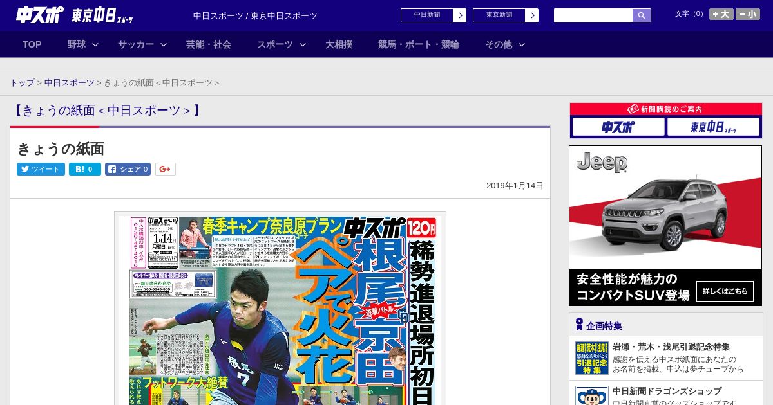Click the arrow beside 中日新聞

click(x=460, y=15)
